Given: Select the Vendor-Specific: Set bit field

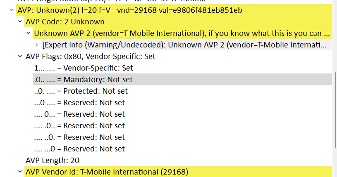Looking at the screenshot, I should pyautogui.click(x=84, y=68).
